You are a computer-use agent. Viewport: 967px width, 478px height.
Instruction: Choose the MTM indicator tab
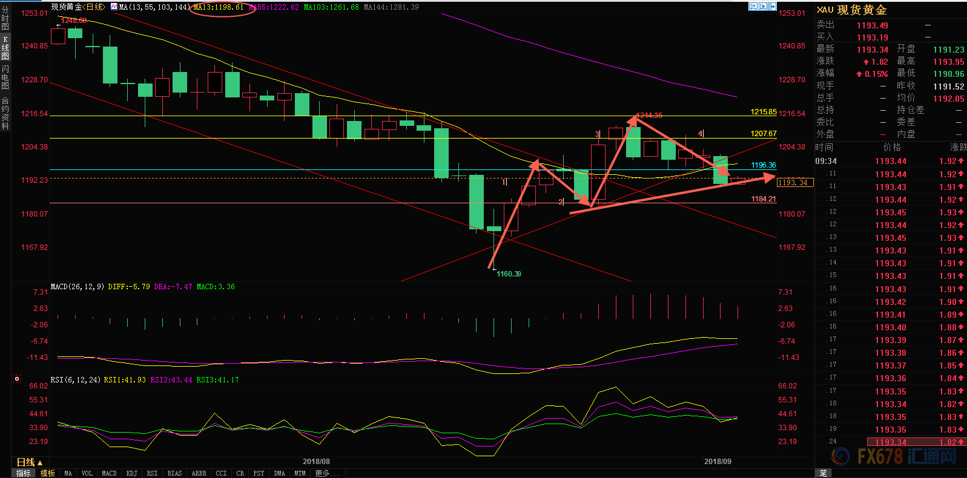click(300, 473)
